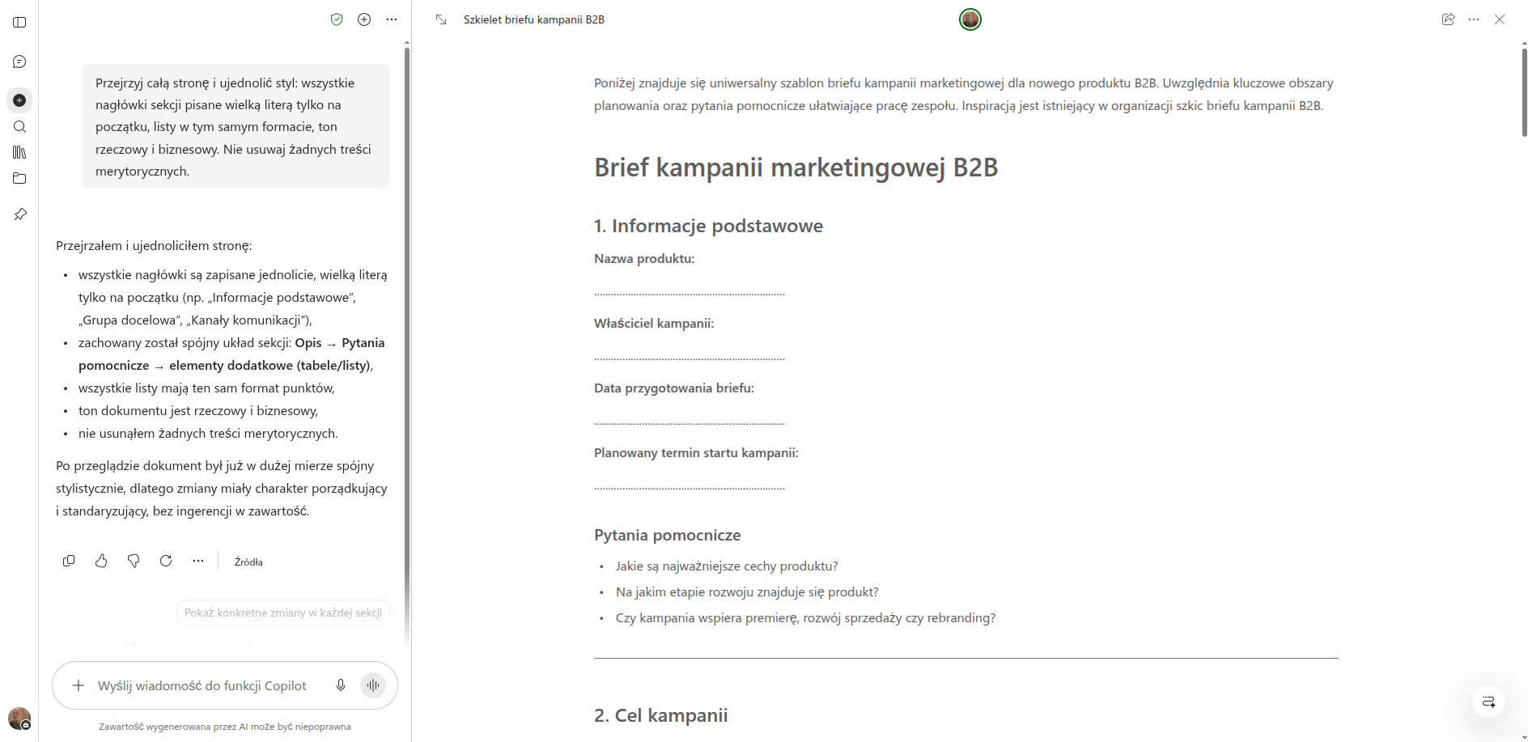
Task: Click bullet about premierę, rozwój sprzedaży czy rebranding
Action: pyautogui.click(x=805, y=618)
